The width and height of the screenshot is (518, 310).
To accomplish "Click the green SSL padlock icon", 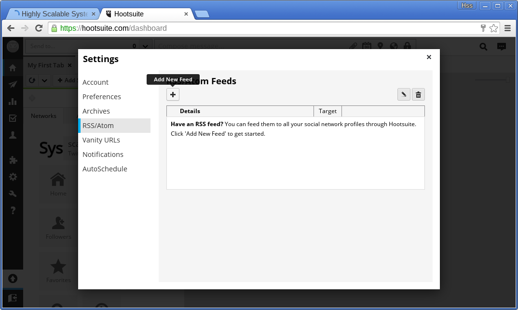I will (54, 28).
